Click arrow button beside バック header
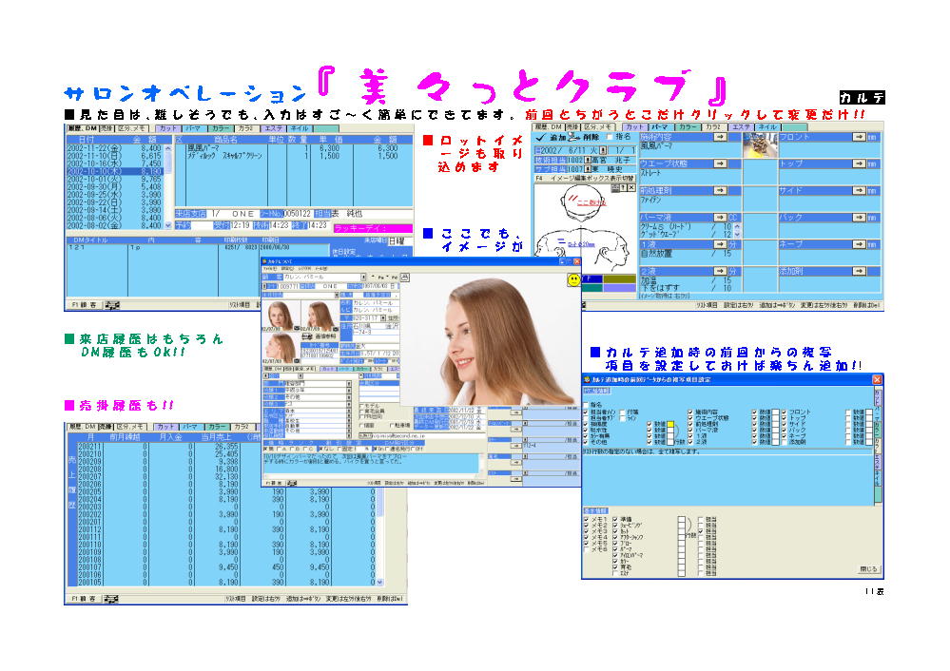This screenshot has width=950, height=671. coord(859,218)
